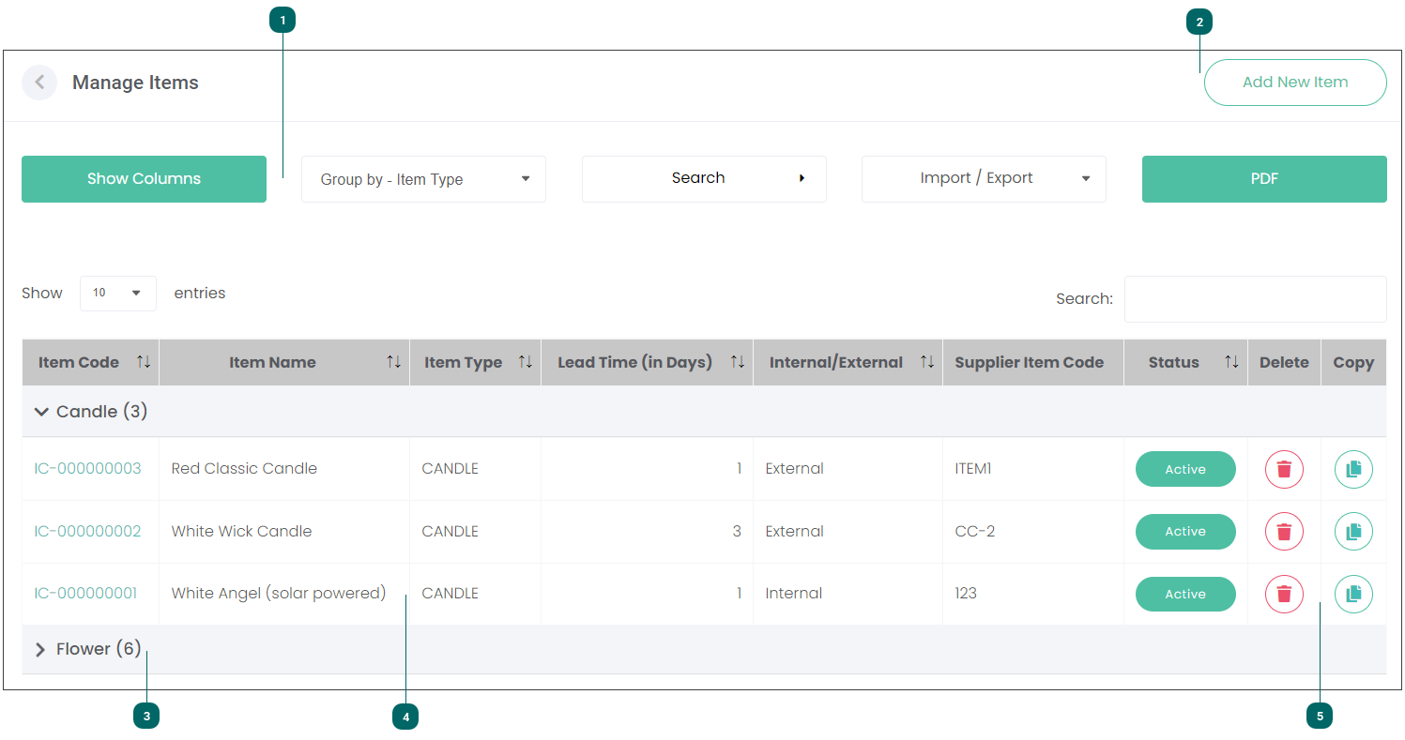Sort by Internal/External column
This screenshot has width=1405, height=740.
tap(848, 362)
